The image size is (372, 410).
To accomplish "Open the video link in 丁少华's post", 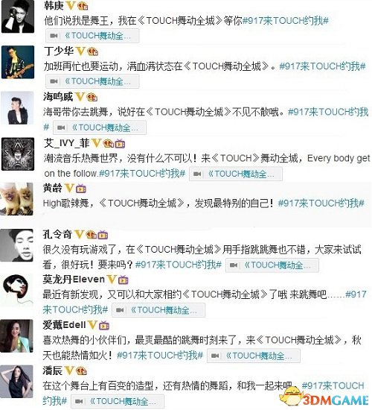I will [92, 81].
